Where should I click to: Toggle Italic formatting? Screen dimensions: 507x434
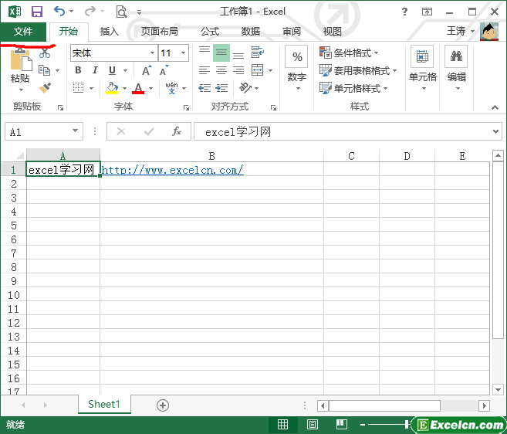pyautogui.click(x=94, y=70)
